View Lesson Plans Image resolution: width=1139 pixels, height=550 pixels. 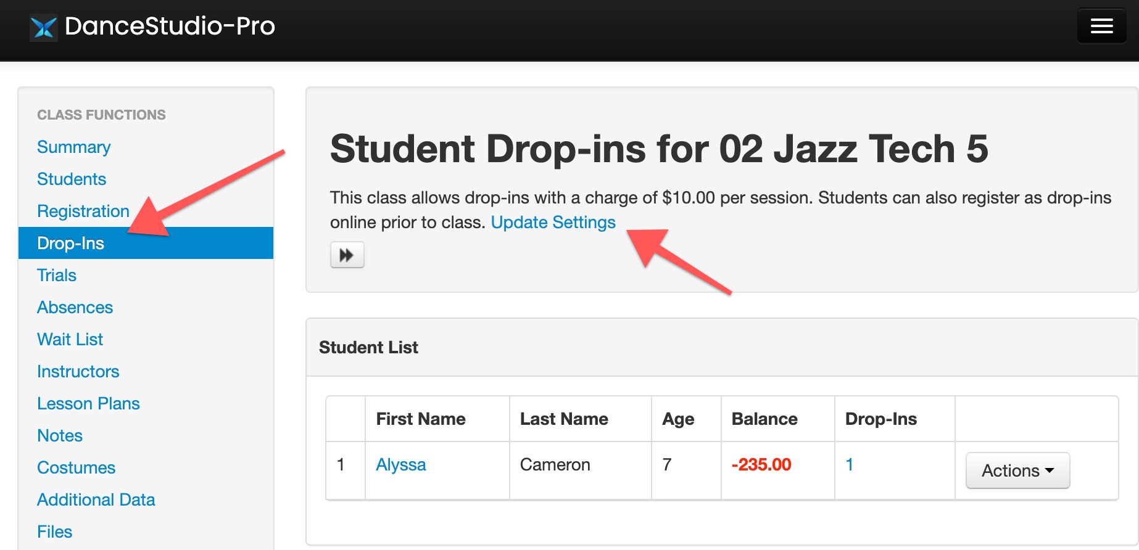pos(88,403)
